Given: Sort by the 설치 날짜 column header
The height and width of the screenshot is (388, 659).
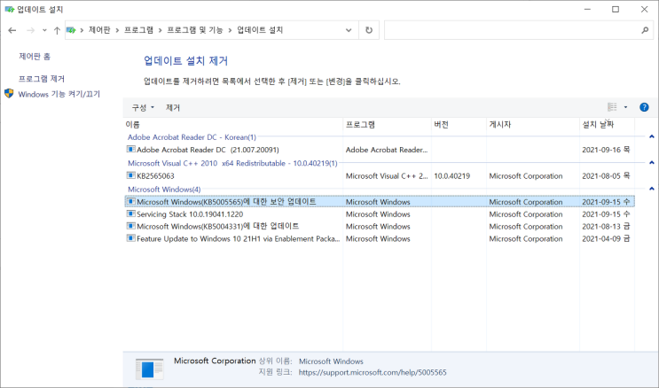Looking at the screenshot, I should [x=607, y=124].
